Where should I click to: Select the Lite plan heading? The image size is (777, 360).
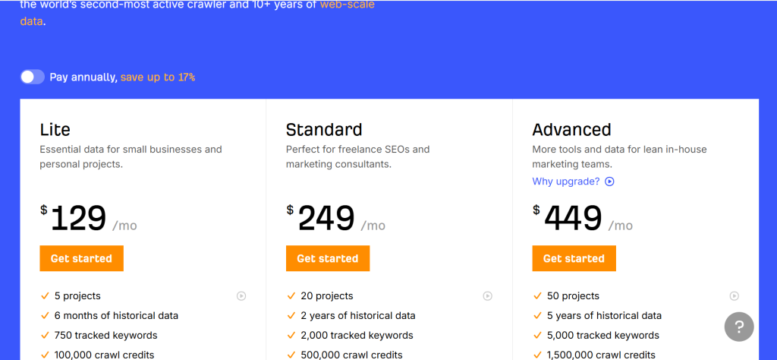click(x=55, y=129)
